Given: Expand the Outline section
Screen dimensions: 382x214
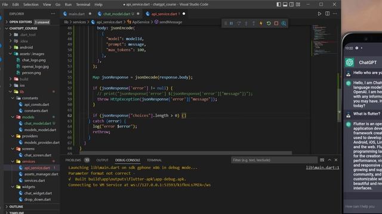Looking at the screenshot, I should click(x=16, y=206).
